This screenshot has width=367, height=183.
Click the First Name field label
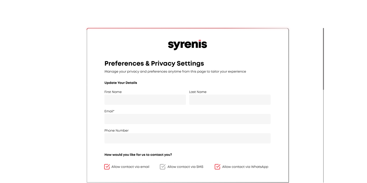[113, 92]
